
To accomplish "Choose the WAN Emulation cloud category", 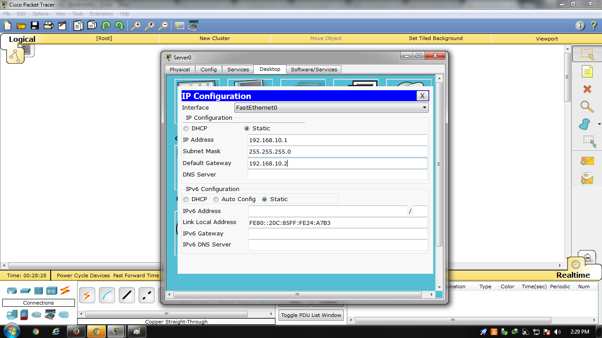I will 37,315.
